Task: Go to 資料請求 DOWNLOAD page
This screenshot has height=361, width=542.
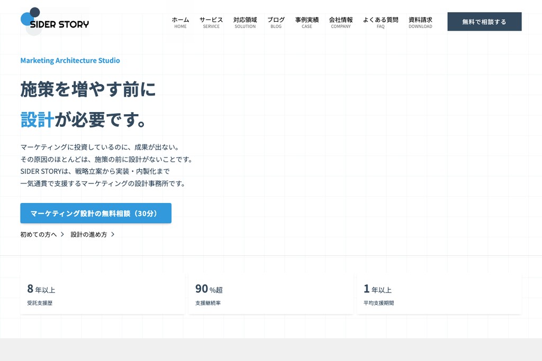Action: click(420, 22)
